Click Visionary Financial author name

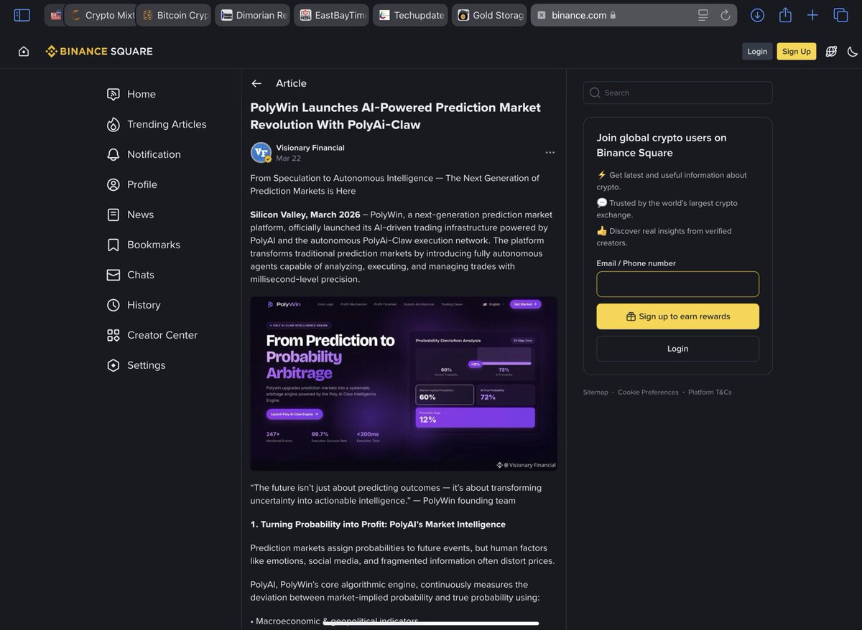pyautogui.click(x=310, y=148)
